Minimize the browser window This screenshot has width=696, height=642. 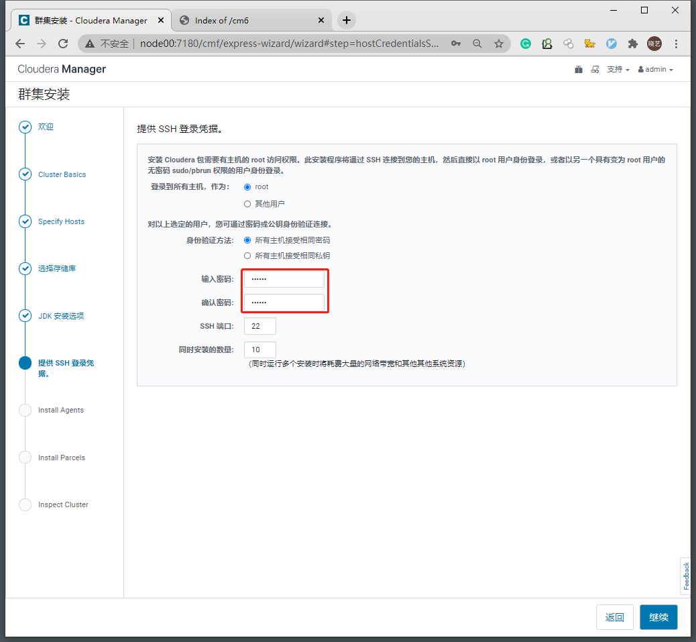(x=614, y=10)
